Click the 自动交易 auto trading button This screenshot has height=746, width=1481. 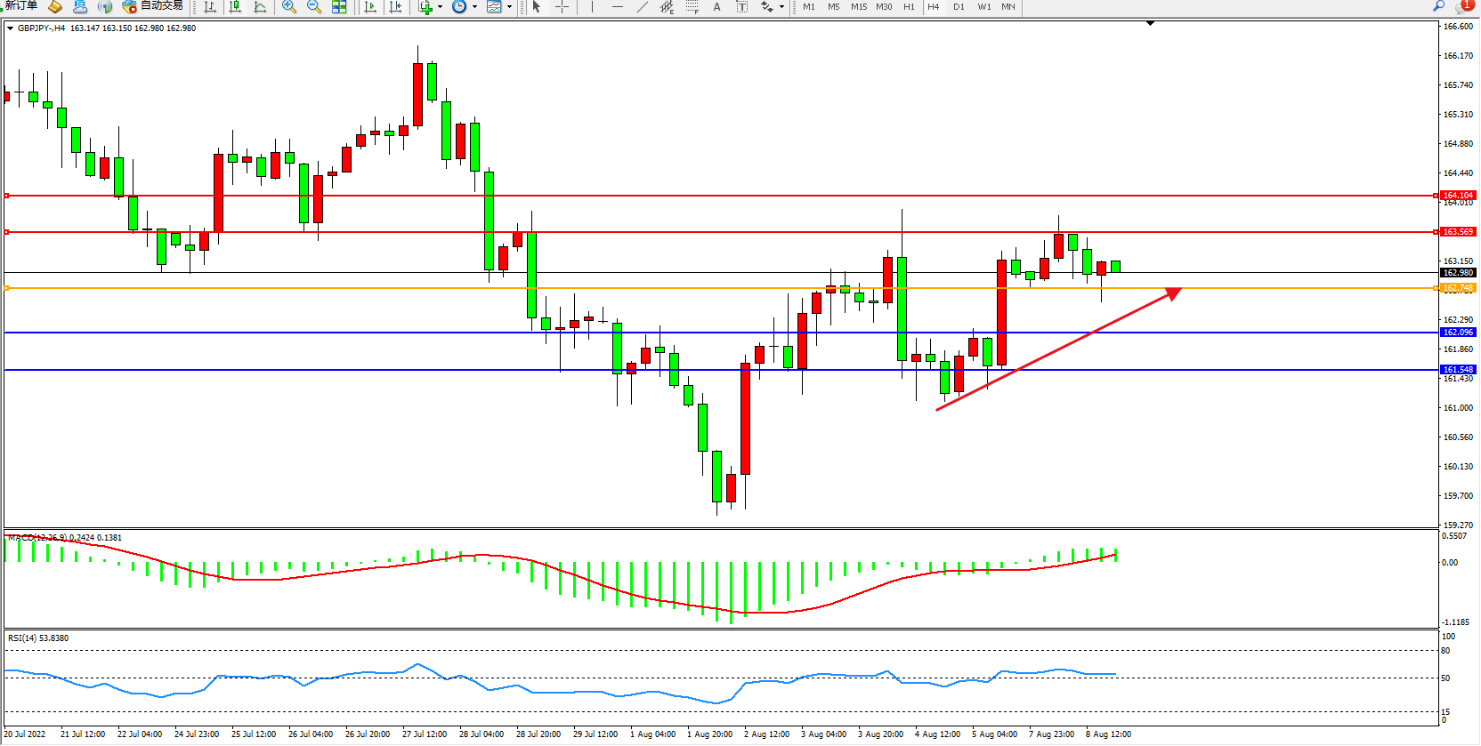pyautogui.click(x=152, y=6)
